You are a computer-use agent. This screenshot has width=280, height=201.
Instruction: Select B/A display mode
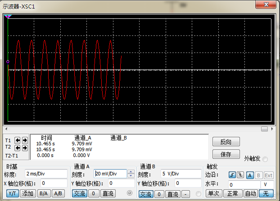point(44,193)
